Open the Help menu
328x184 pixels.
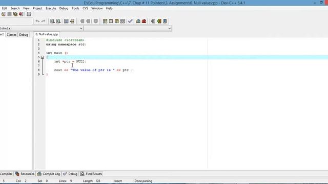coord(109,8)
